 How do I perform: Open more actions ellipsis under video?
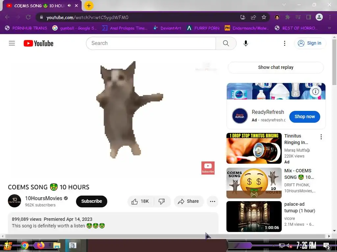[x=213, y=201]
